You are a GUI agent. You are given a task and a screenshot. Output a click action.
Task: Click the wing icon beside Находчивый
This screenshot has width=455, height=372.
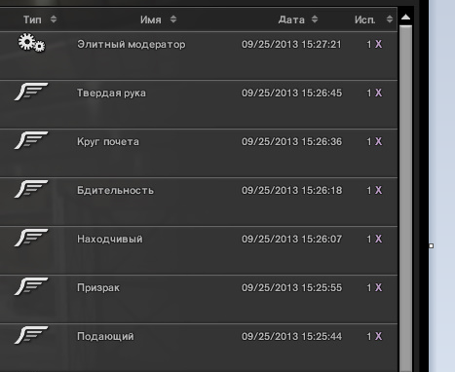[x=31, y=238]
